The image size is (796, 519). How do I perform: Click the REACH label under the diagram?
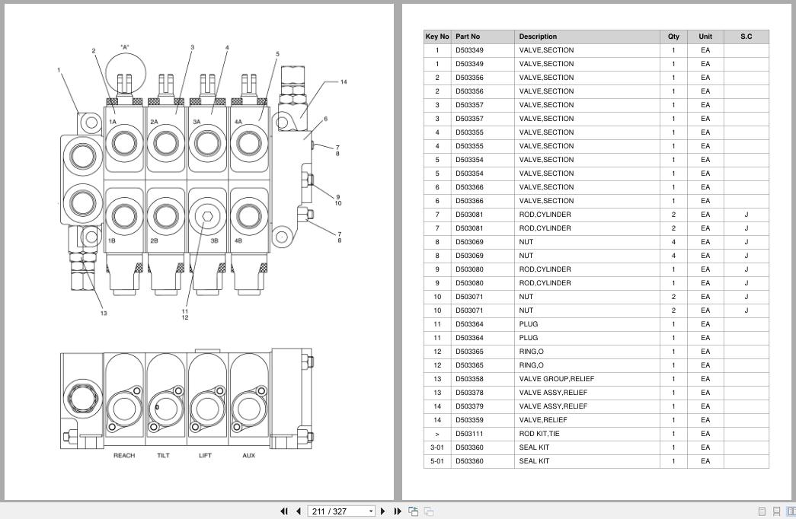click(x=124, y=456)
